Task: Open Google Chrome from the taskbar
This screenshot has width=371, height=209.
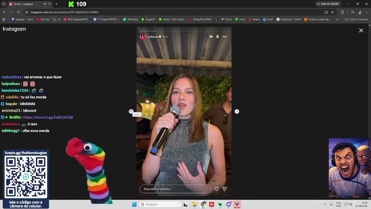Action: tap(203, 204)
